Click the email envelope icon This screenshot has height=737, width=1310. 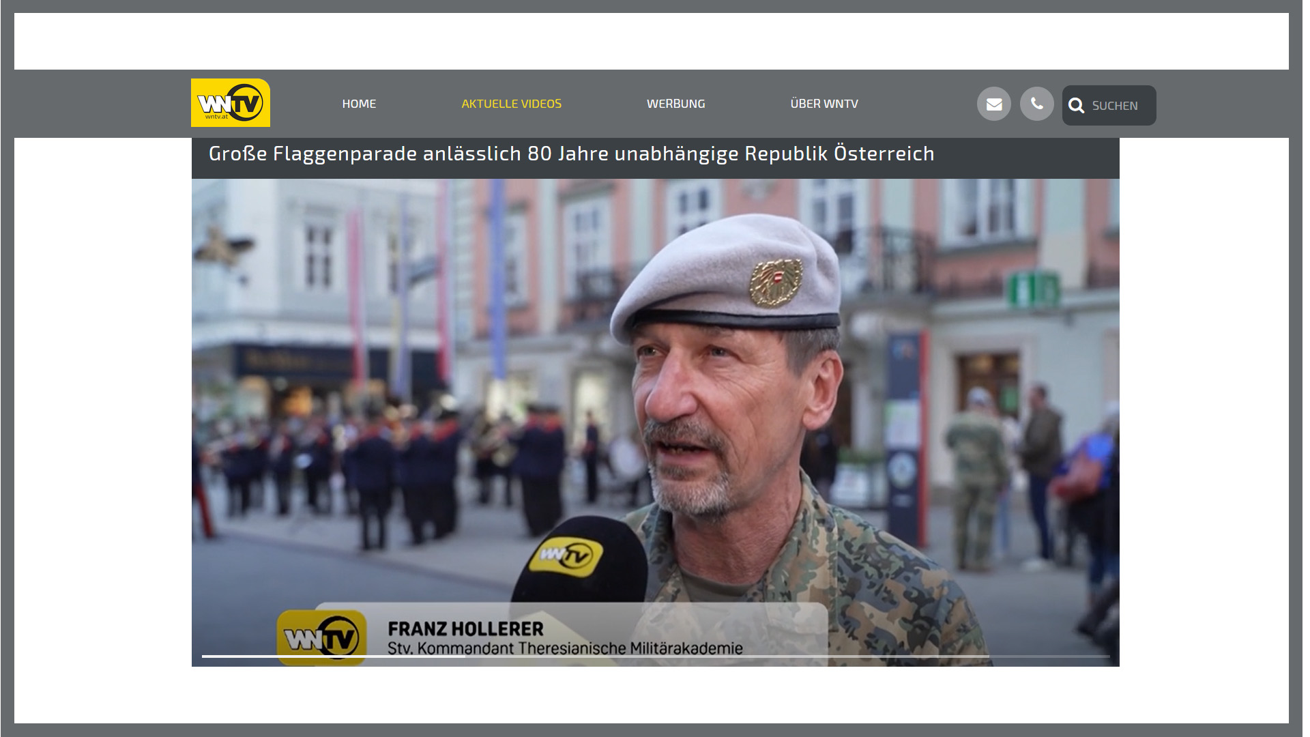(994, 104)
